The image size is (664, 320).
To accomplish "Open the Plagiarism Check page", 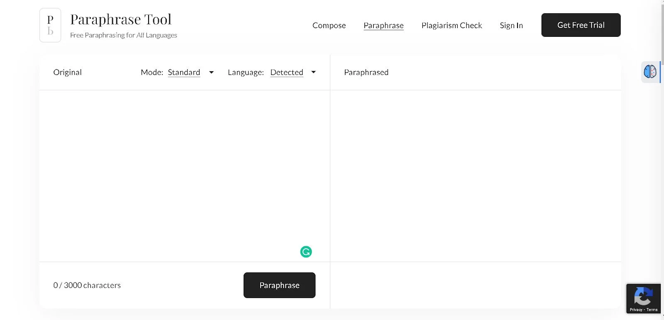I will pyautogui.click(x=452, y=25).
